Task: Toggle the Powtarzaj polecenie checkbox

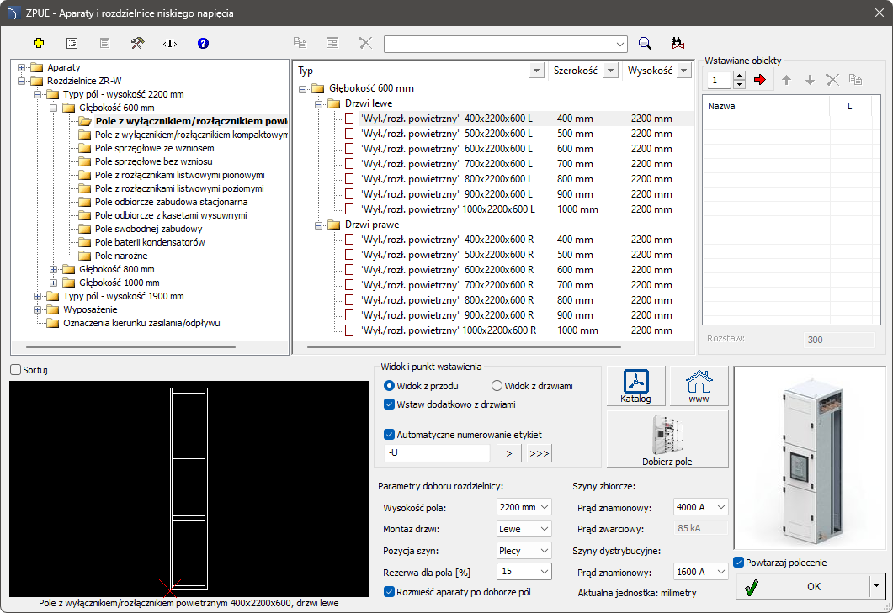Action: tap(738, 563)
